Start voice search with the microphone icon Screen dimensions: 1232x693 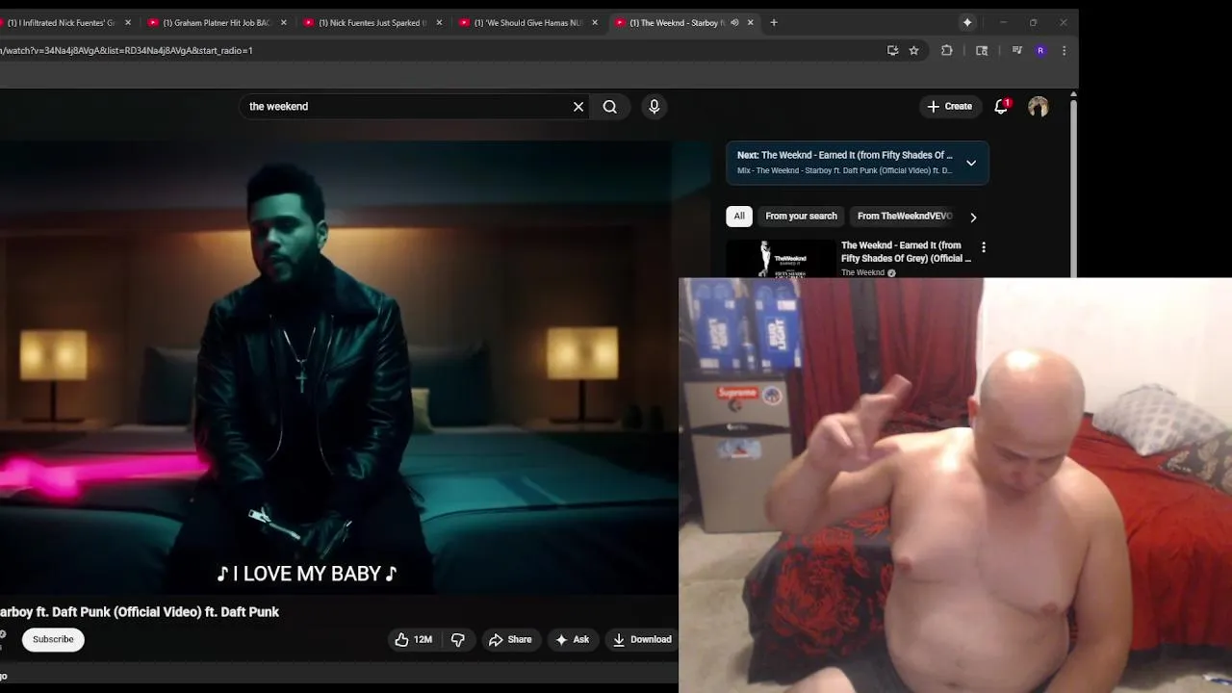[x=654, y=107]
